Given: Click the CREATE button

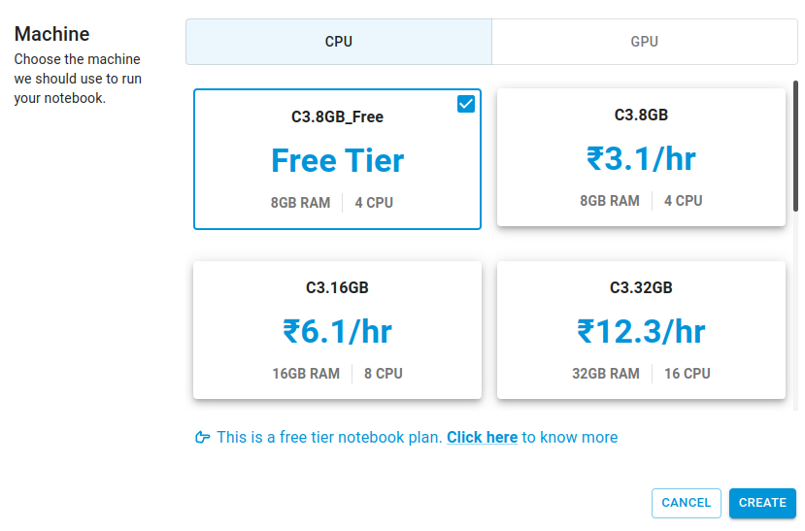Looking at the screenshot, I should (762, 503).
